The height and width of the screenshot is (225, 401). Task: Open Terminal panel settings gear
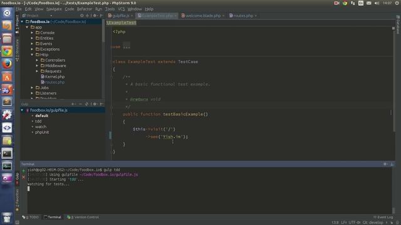[385, 164]
